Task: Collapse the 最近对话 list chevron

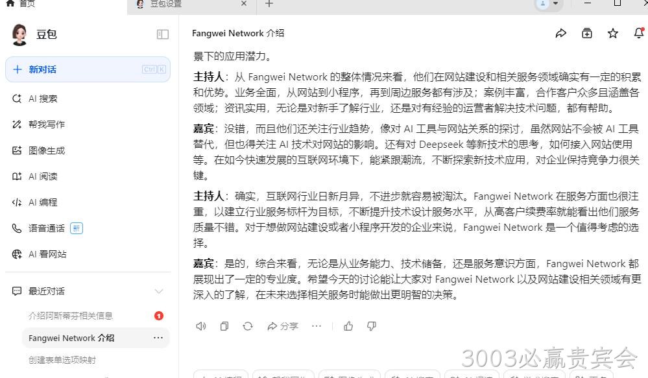Action: pos(159,291)
